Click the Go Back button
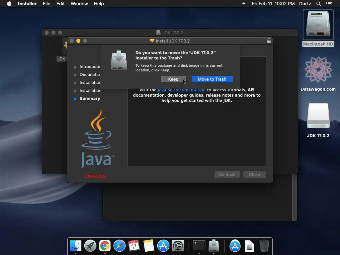340x255 pixels. [x=227, y=174]
